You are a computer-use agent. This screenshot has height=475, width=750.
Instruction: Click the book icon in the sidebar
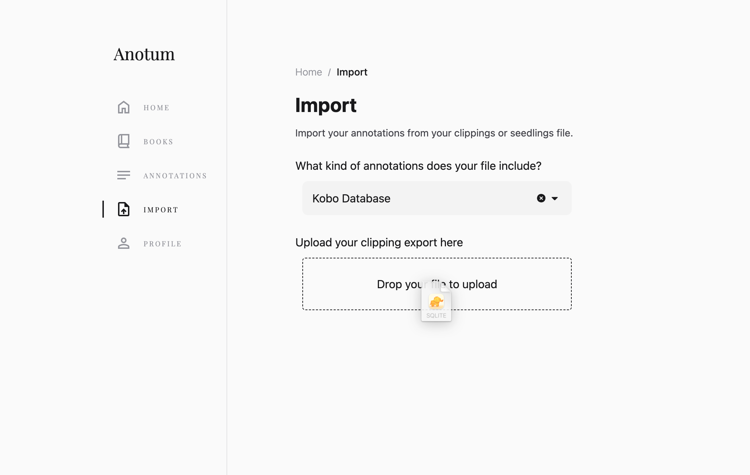[x=124, y=141]
